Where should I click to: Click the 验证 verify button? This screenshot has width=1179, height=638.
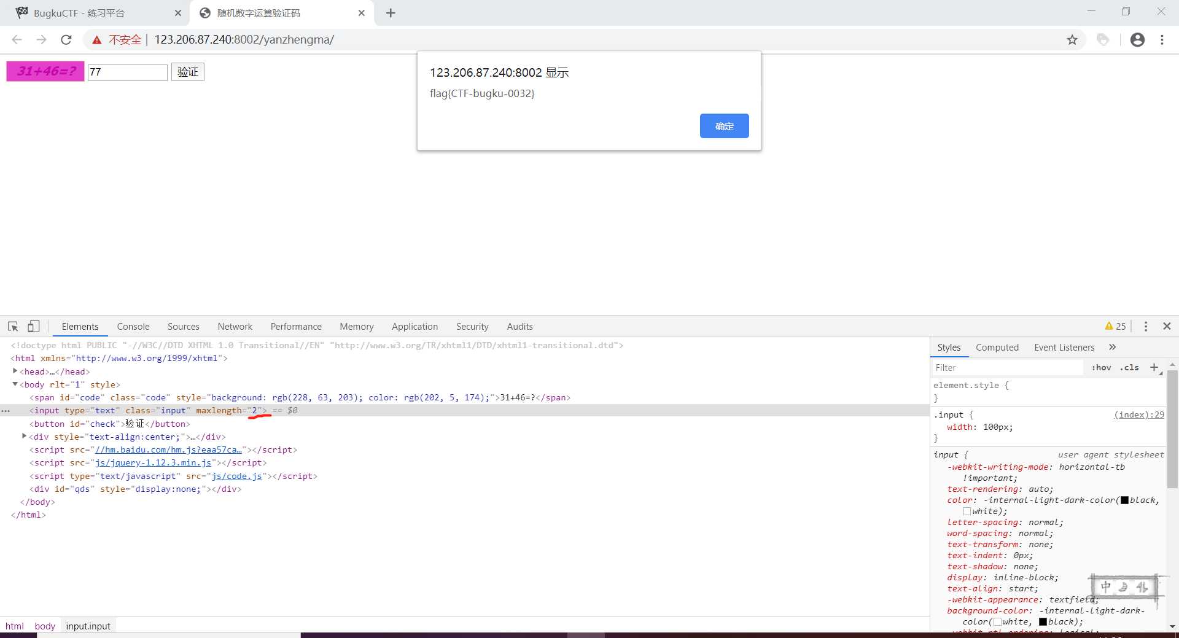(187, 72)
